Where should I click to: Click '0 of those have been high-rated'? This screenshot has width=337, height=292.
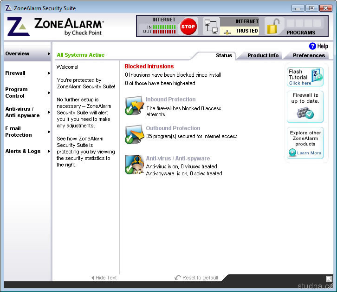pyautogui.click(x=160, y=83)
